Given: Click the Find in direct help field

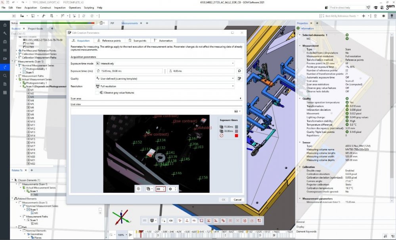Looking at the screenshot, I should [x=348, y=8].
